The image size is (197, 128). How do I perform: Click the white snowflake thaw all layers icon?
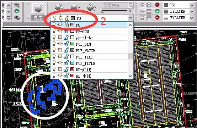click(x=149, y=11)
